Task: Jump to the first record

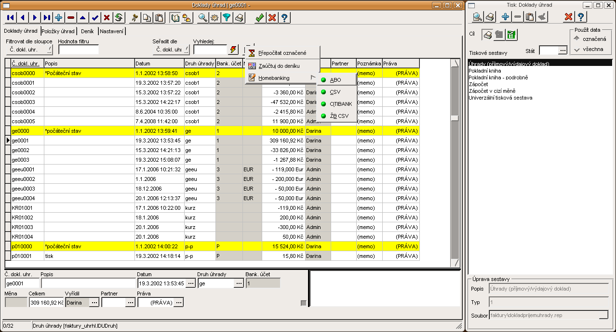Action: [11, 18]
